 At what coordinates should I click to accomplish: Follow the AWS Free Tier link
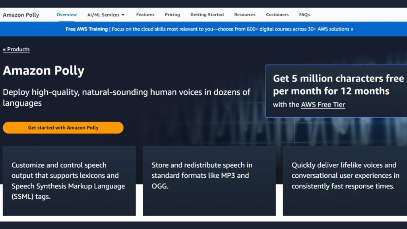pos(323,105)
